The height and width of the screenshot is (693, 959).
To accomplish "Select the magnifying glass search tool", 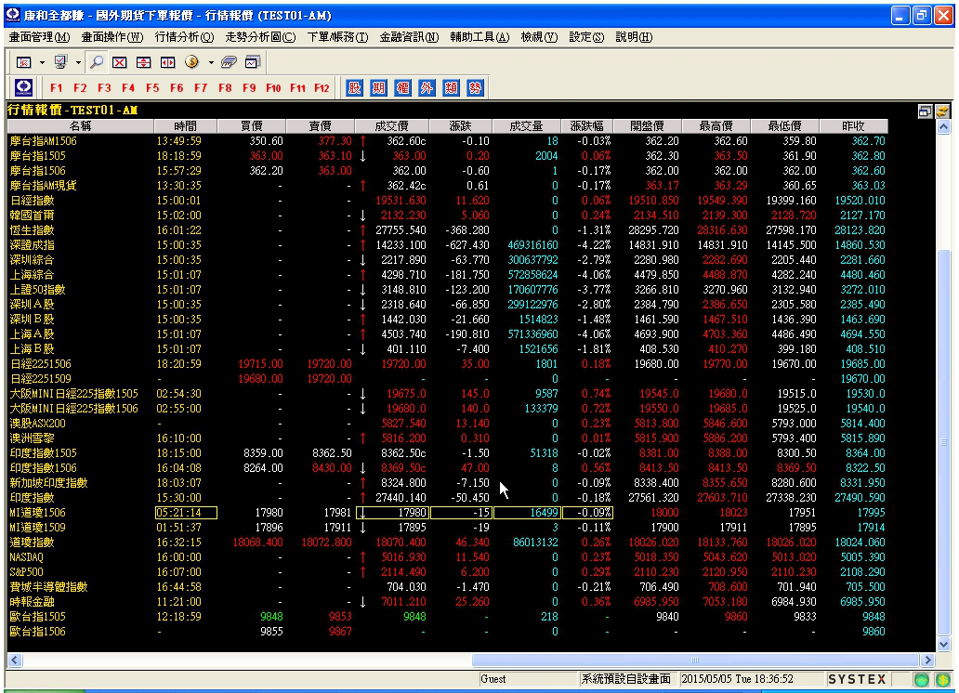I will (x=96, y=62).
